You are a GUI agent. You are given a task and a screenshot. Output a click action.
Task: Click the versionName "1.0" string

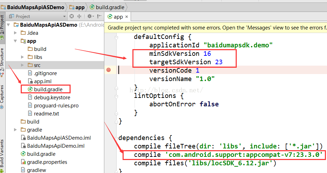click(x=205, y=79)
